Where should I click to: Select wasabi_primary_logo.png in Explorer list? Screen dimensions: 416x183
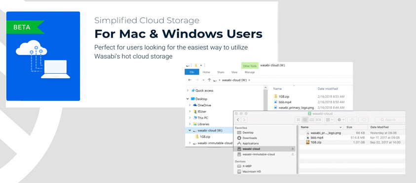point(296,108)
